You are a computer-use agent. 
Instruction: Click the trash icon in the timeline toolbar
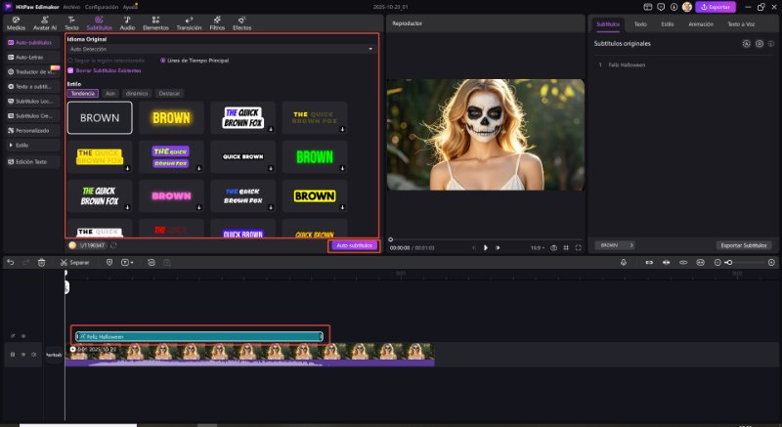[41, 263]
